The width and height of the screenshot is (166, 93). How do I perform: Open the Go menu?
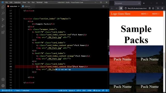[x=29, y=2]
